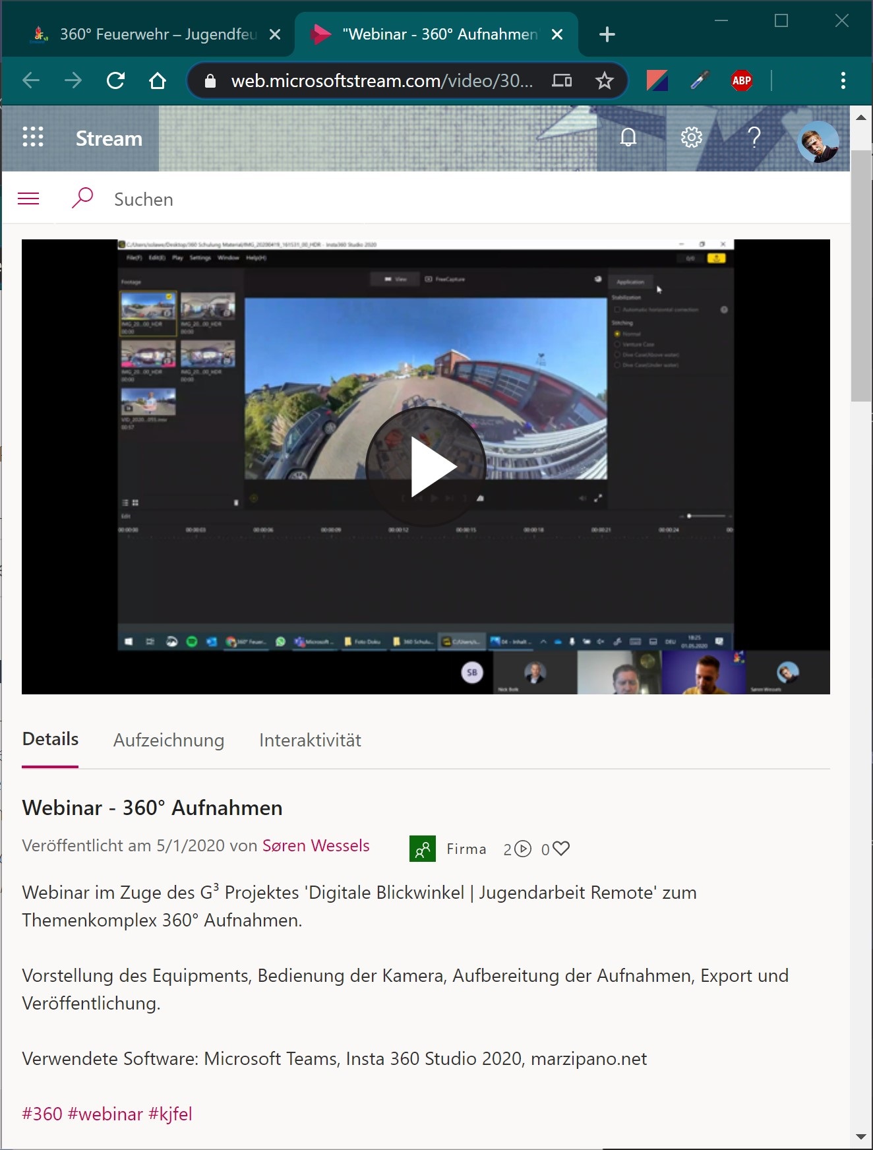Open a new browser tab
The image size is (873, 1150).
[x=607, y=34]
